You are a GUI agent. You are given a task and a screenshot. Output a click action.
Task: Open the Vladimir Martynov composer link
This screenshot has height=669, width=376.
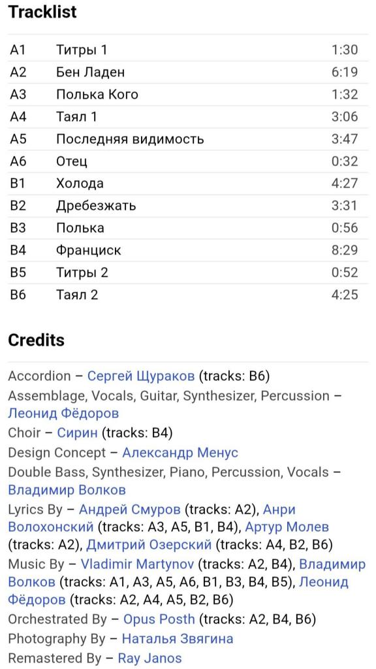137,564
